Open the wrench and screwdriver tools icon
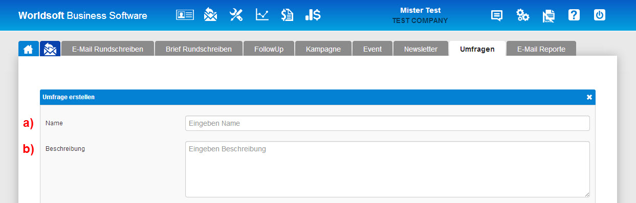Screen dimensions: 636x203 236,15
